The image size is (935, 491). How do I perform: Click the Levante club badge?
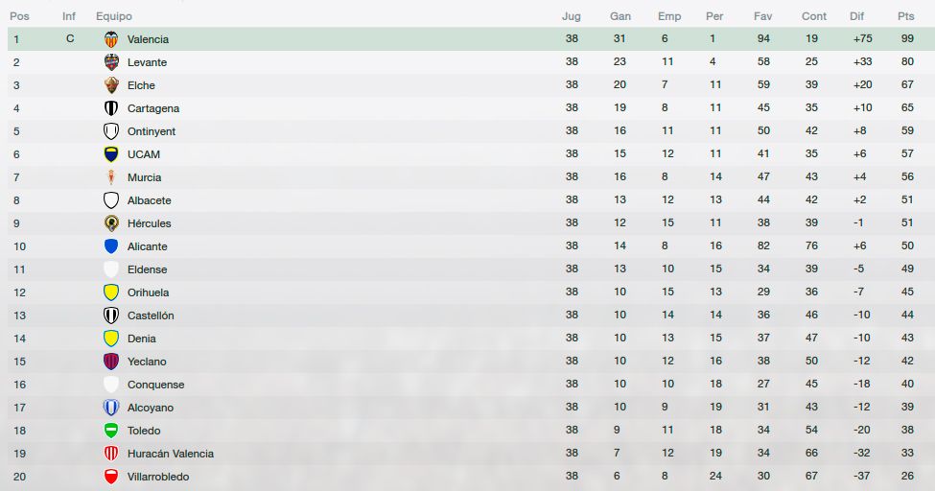pos(111,62)
